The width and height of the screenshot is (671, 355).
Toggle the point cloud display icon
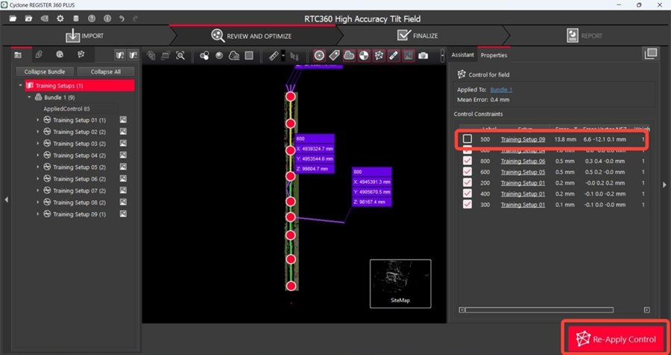point(349,55)
